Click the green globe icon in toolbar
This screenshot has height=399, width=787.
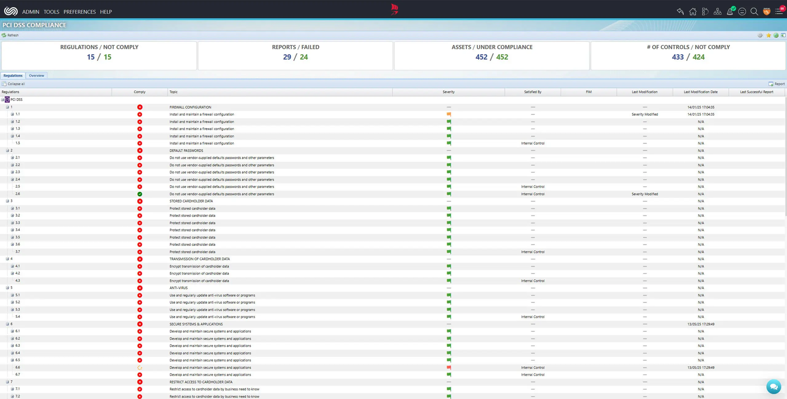(x=776, y=35)
